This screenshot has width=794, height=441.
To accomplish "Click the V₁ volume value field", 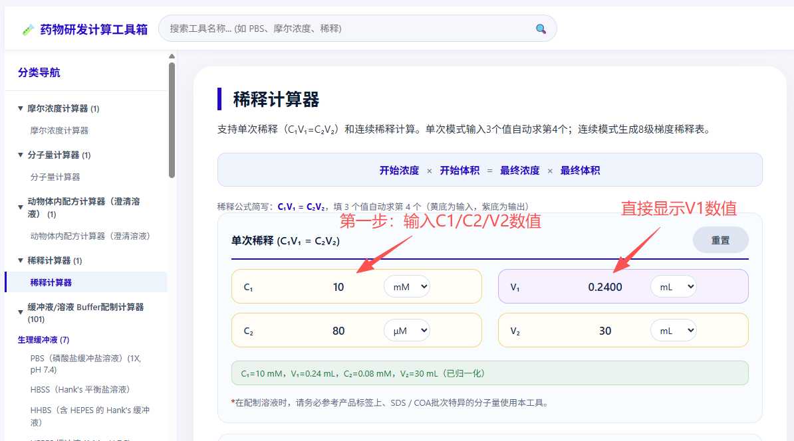I will [604, 287].
